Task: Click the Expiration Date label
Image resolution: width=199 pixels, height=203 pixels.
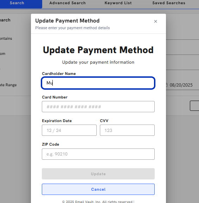Action: [57, 121]
